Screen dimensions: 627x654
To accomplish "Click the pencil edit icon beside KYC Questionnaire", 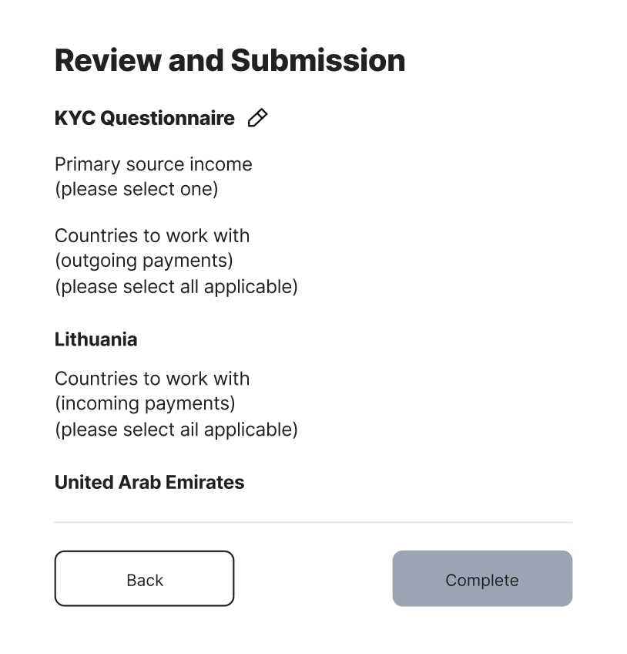I will click(257, 118).
